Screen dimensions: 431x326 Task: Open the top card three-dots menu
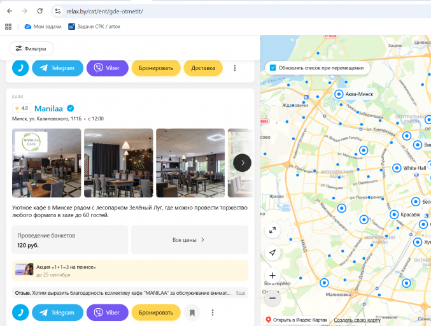click(x=235, y=68)
